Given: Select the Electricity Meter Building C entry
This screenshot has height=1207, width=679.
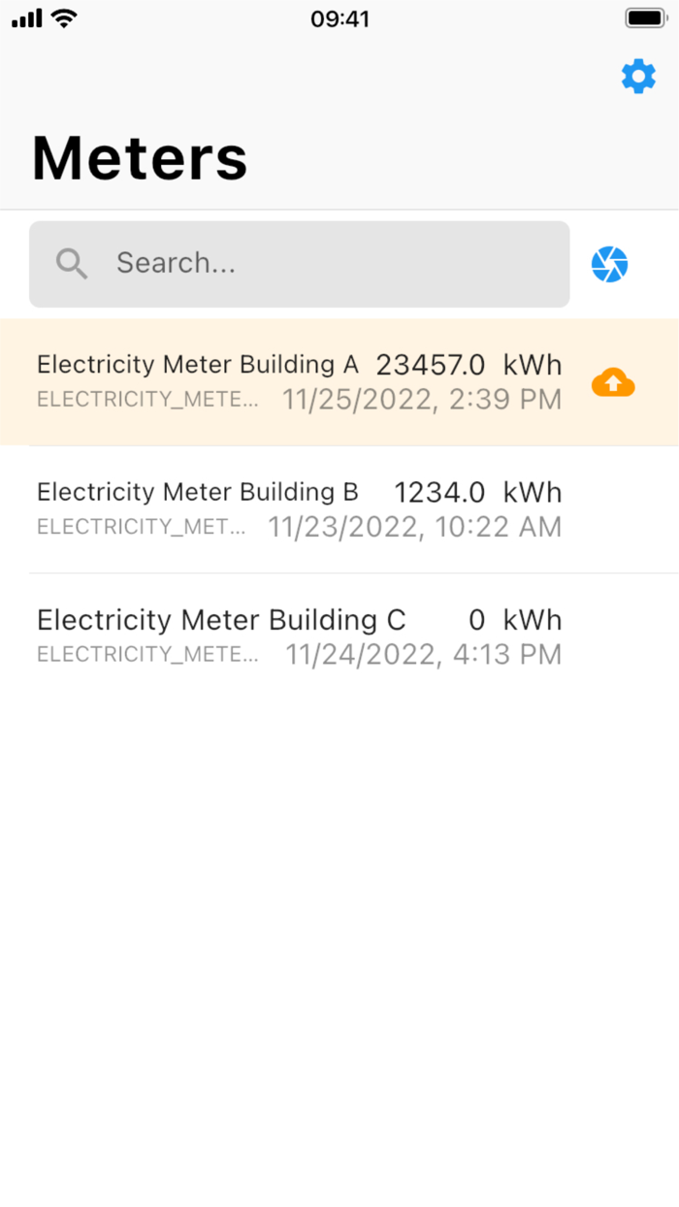Looking at the screenshot, I should (291, 636).
